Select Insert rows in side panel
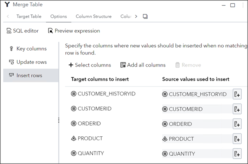The height and width of the screenshot is (164, 248). coord(29,75)
